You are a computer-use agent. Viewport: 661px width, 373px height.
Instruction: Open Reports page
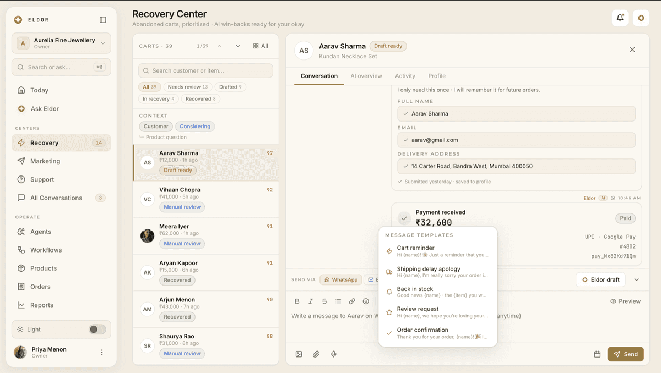[61, 305]
